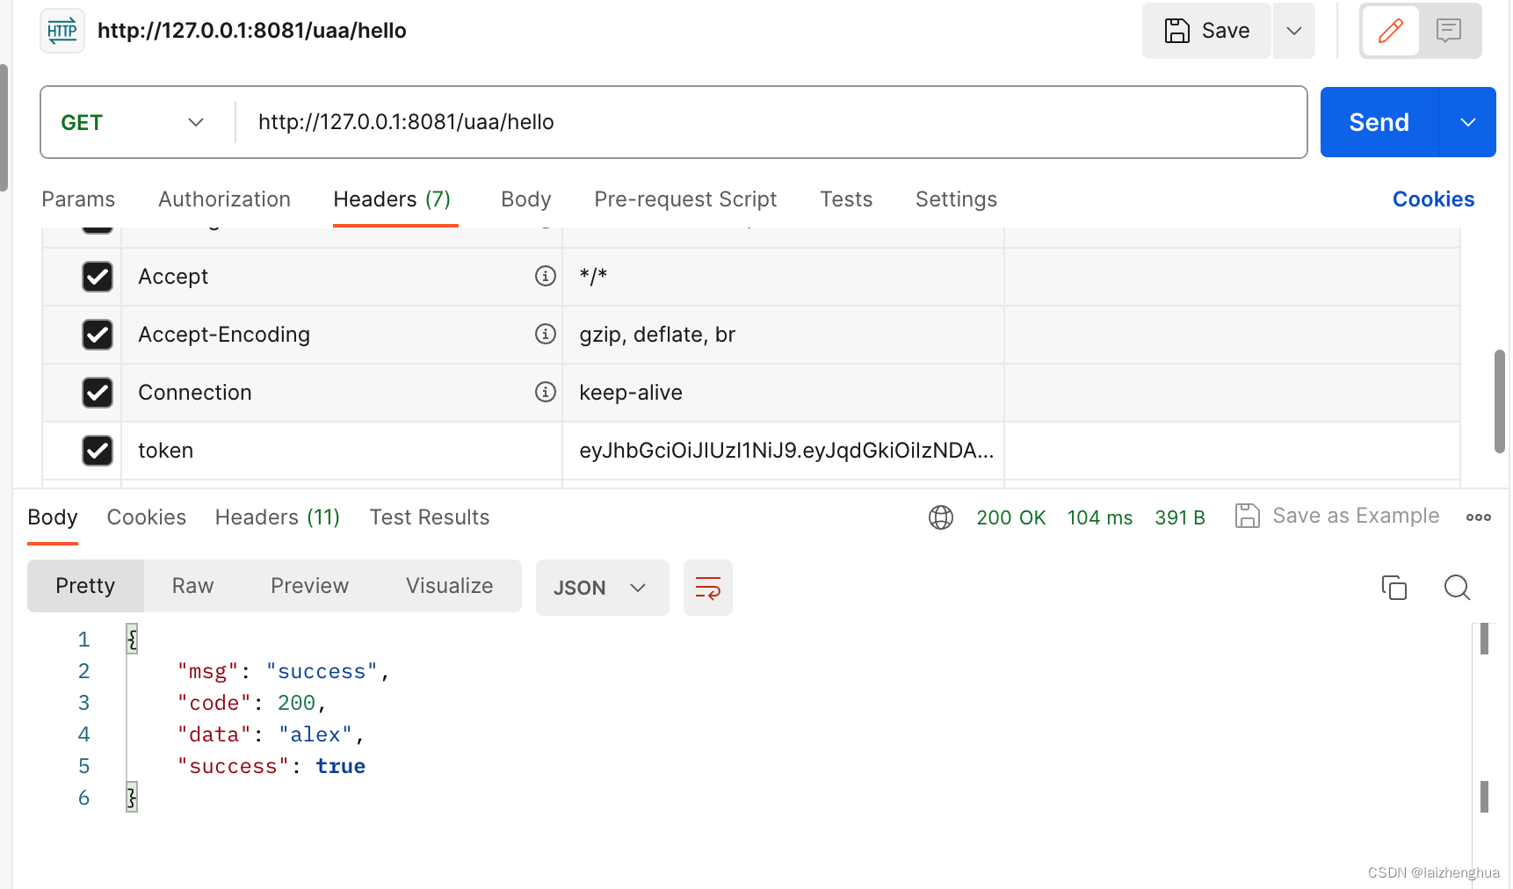1513x889 pixels.
Task: Open the Cookies link
Action: (x=1433, y=199)
